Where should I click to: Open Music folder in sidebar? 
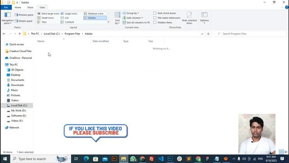[x=13, y=90]
